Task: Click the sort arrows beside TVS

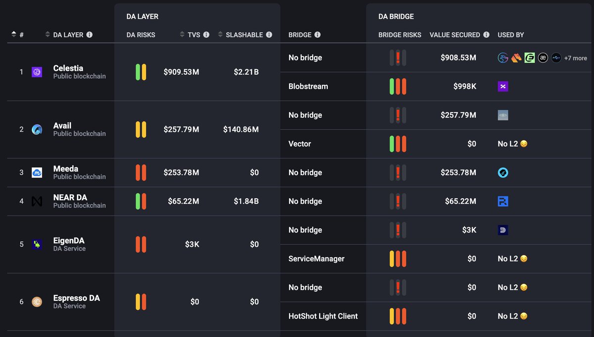Action: [x=182, y=35]
